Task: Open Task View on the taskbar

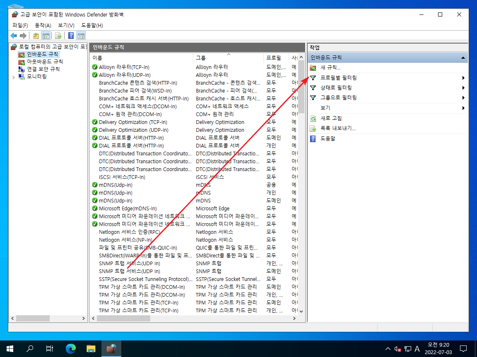Action: coord(50,348)
